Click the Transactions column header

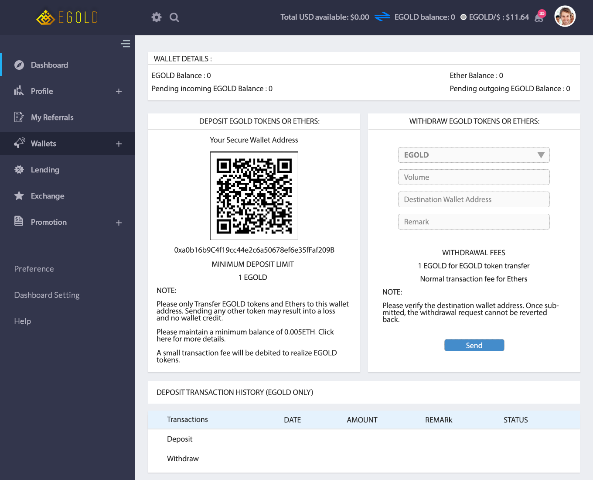(187, 419)
